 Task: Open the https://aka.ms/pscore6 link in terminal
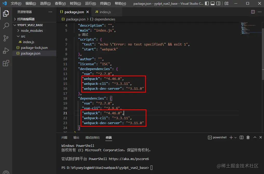pos(129,159)
